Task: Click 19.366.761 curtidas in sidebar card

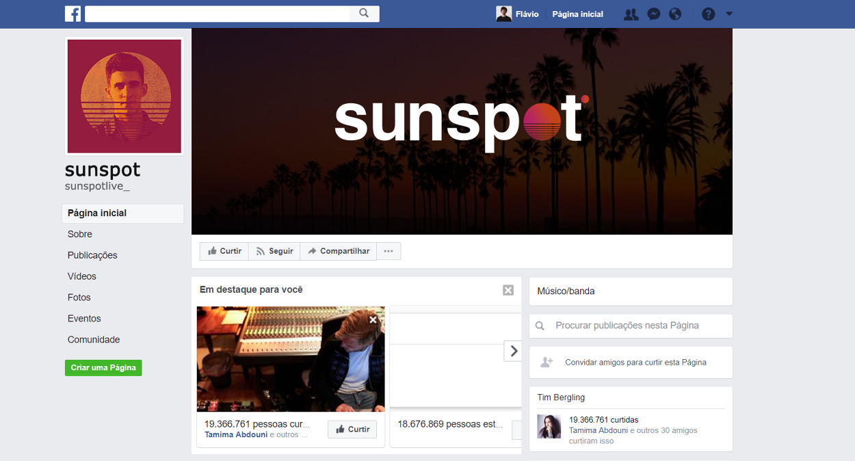Action: [603, 420]
